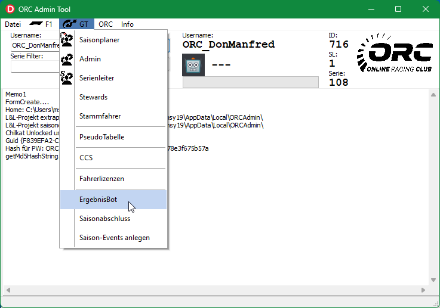The height and width of the screenshot is (308, 440).
Task: Click the Saisonplaner gear-person icon
Action: pyautogui.click(x=67, y=40)
